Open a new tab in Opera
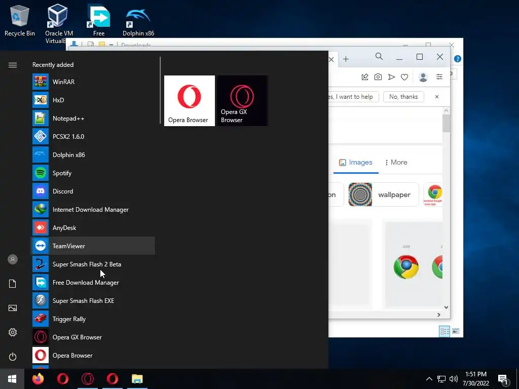Image resolution: width=519 pixels, height=389 pixels. 346,59
